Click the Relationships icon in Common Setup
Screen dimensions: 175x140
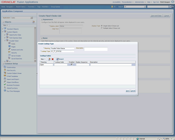click(x=5, y=67)
